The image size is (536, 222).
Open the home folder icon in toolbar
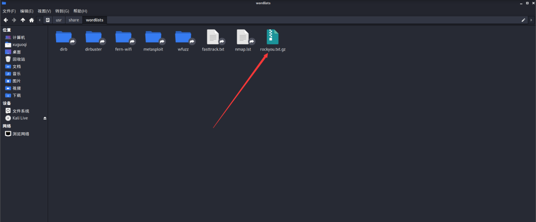(31, 20)
